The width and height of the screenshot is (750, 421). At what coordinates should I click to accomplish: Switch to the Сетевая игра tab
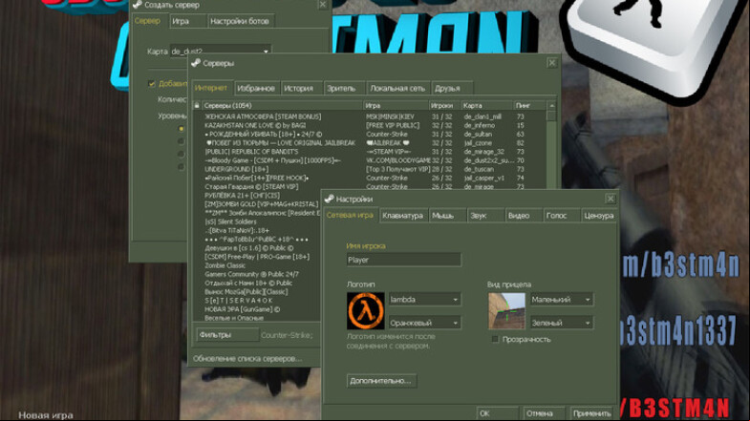(350, 216)
